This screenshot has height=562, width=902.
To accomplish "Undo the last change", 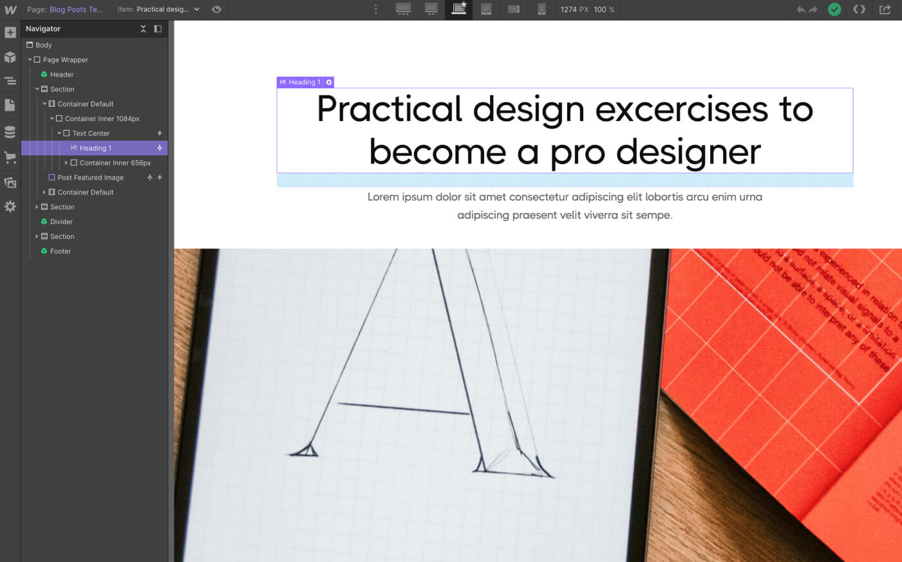I will 799,9.
